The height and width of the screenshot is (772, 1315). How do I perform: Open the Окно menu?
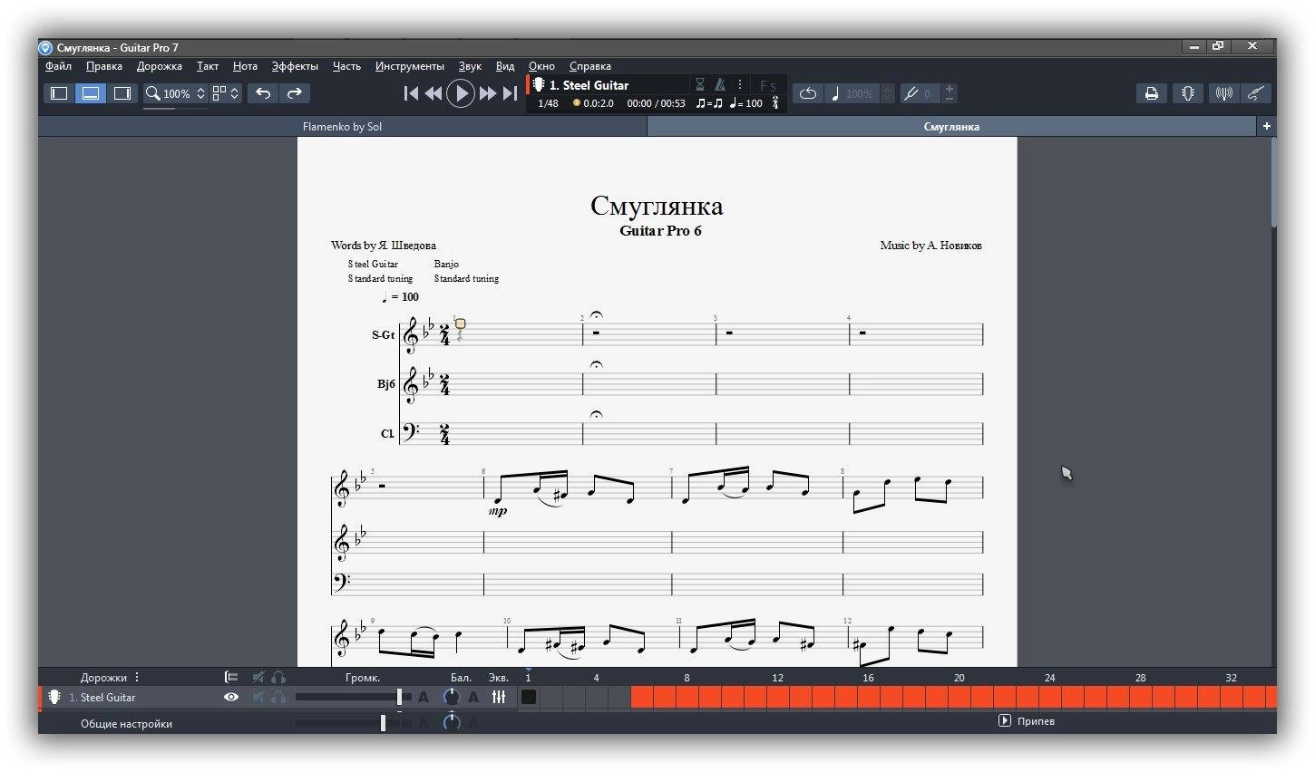pyautogui.click(x=541, y=66)
